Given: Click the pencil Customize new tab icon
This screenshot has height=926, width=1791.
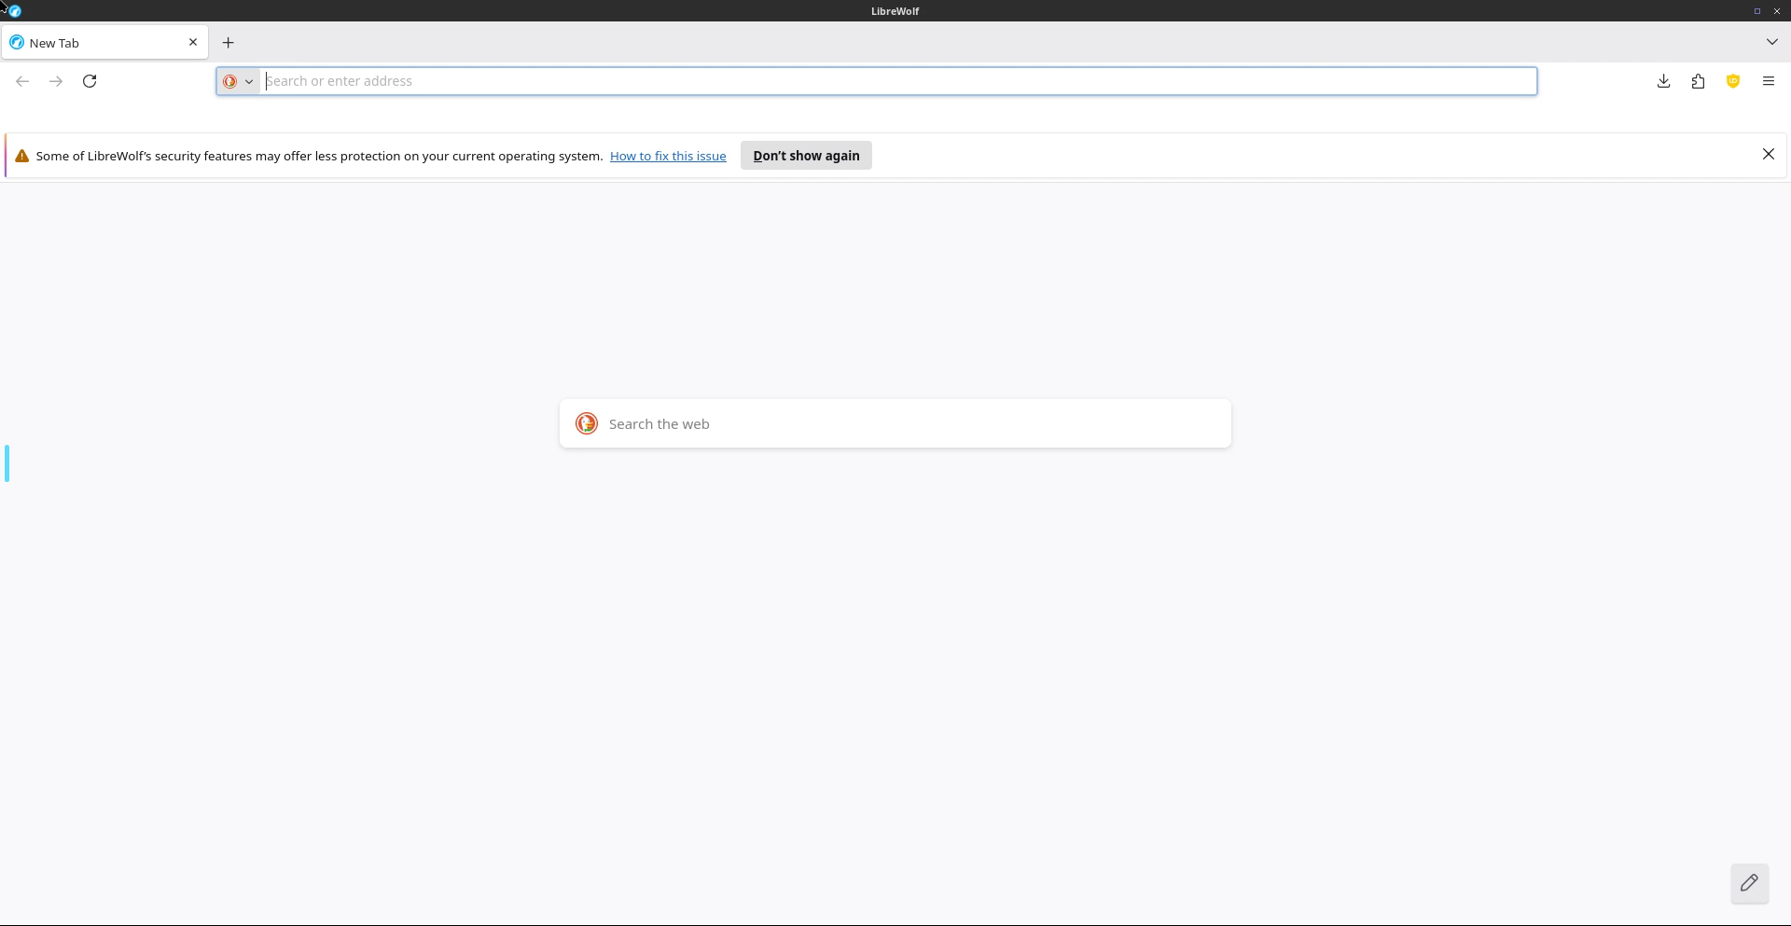Looking at the screenshot, I should (x=1749, y=882).
